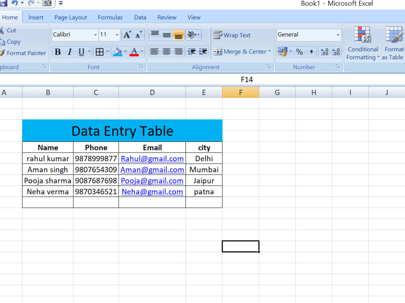Click the Grow Font icon
Viewport: 405px width, 303px height.
point(127,35)
